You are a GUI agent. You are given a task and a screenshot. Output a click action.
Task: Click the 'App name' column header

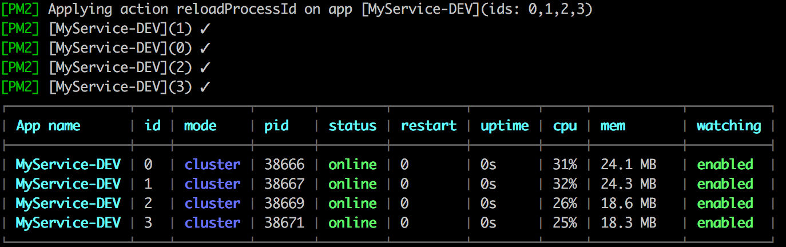tap(48, 126)
